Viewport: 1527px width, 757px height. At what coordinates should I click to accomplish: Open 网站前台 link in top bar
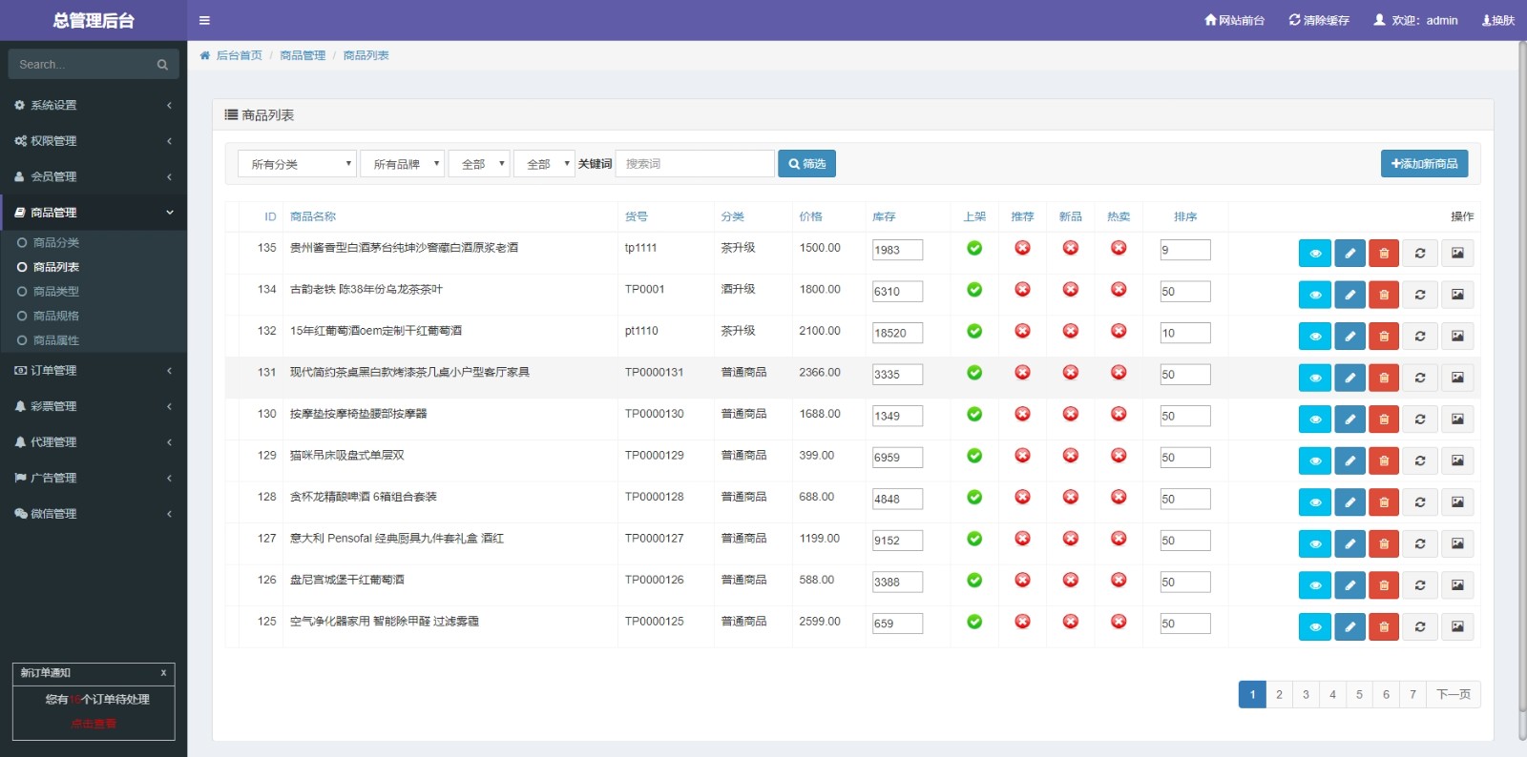[x=1234, y=20]
